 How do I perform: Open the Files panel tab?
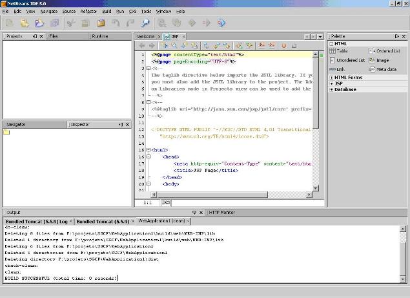pyautogui.click(x=54, y=37)
